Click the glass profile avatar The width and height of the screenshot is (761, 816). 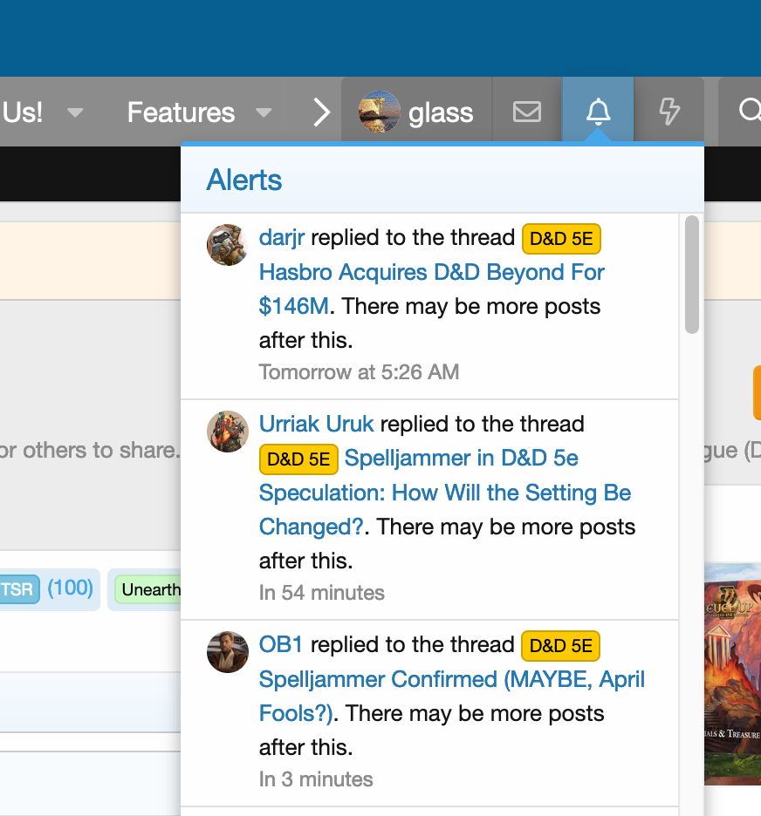380,112
